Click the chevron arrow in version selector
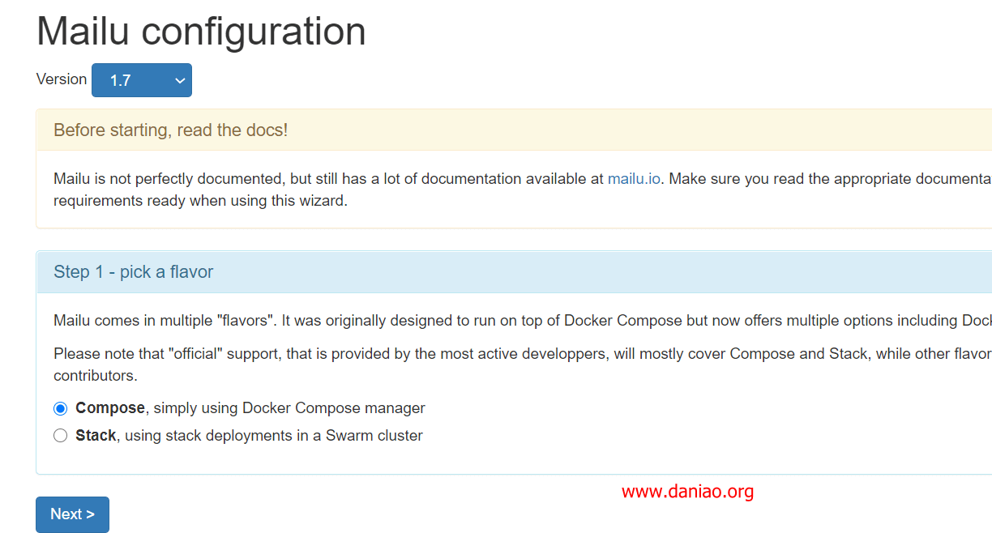992x533 pixels. tap(180, 80)
